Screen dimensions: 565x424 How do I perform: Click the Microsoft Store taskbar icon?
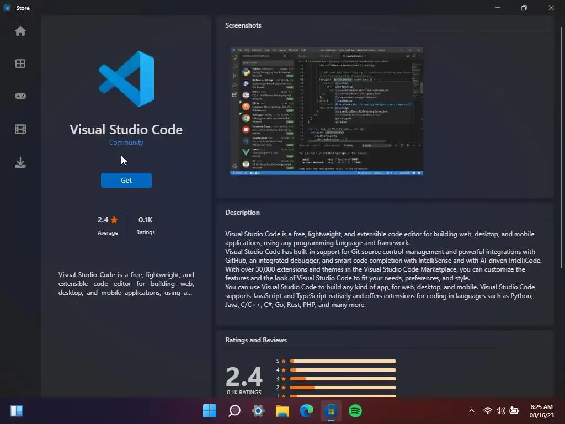pyautogui.click(x=331, y=411)
